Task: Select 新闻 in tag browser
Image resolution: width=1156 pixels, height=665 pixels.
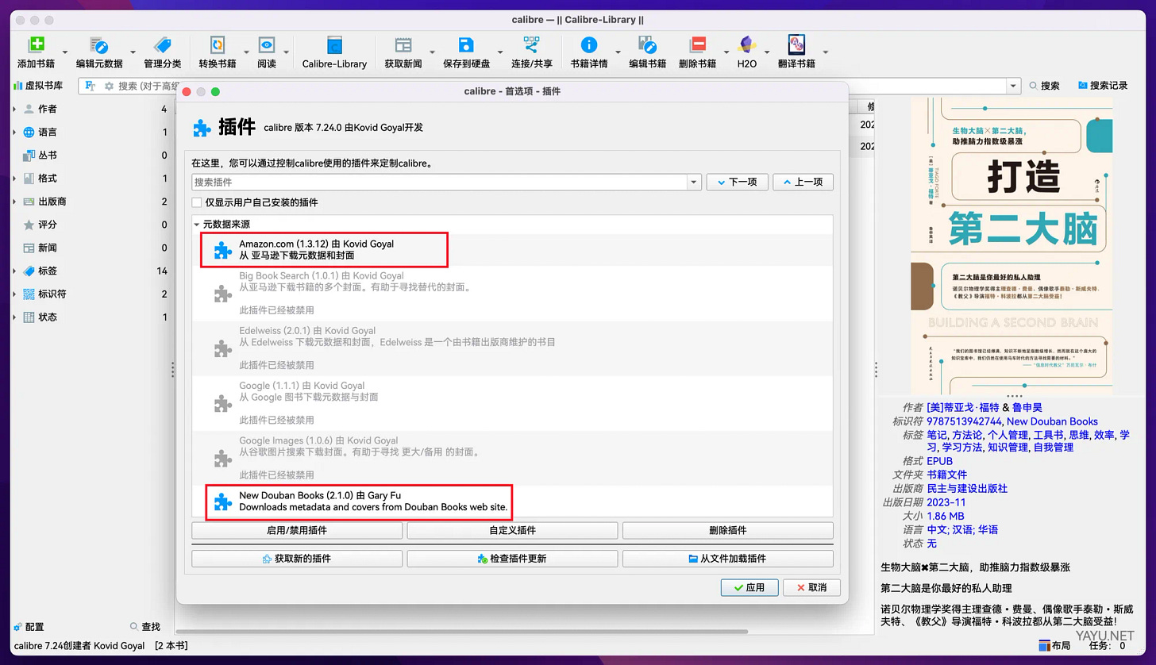Action: click(48, 248)
